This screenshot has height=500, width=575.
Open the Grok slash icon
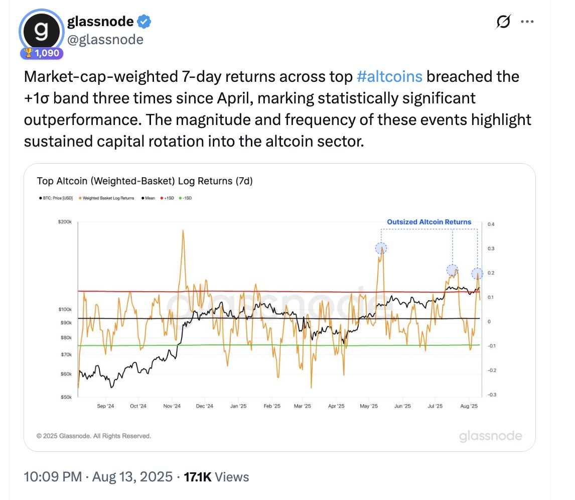click(x=503, y=22)
